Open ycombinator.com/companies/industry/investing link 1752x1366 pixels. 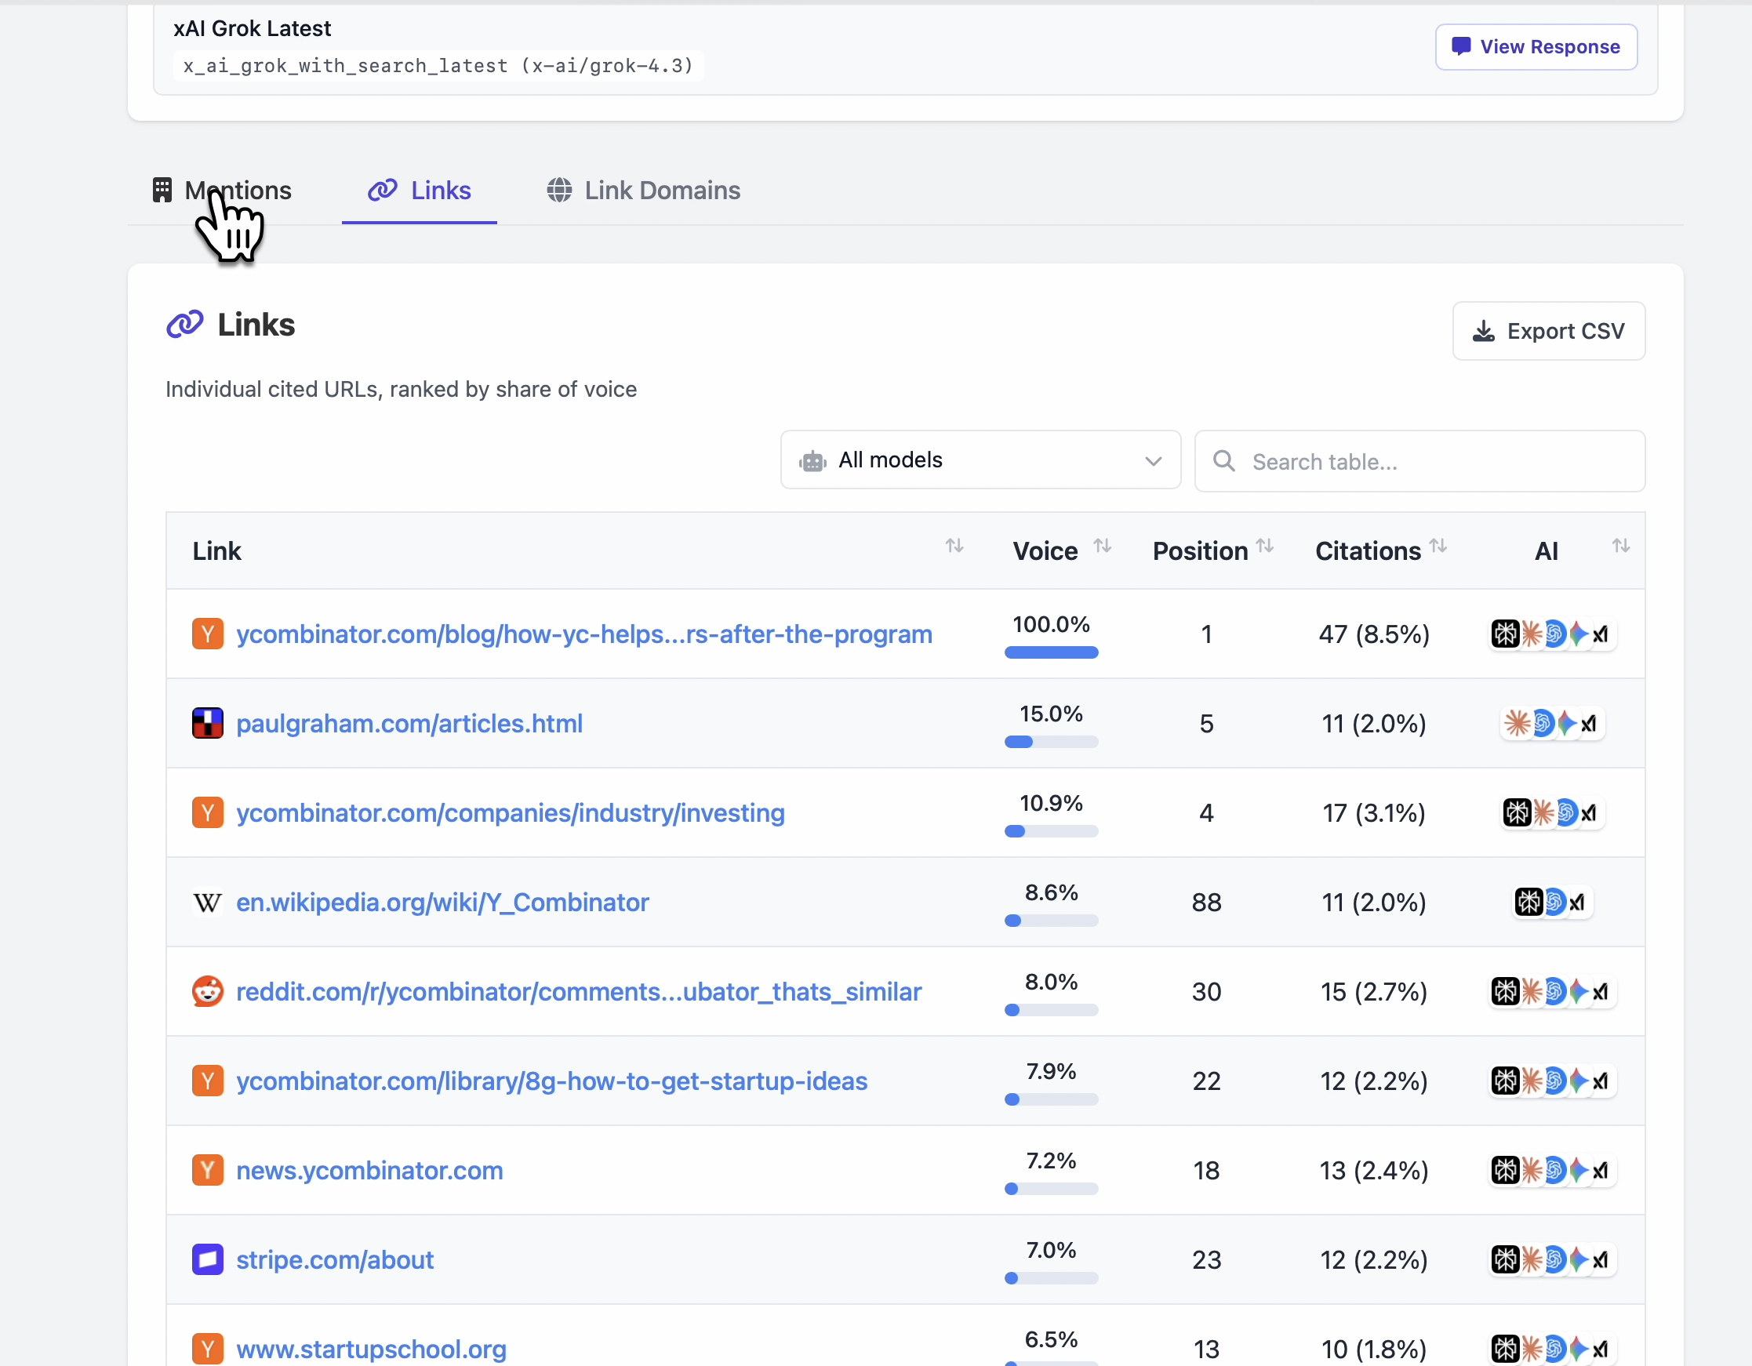[511, 812]
